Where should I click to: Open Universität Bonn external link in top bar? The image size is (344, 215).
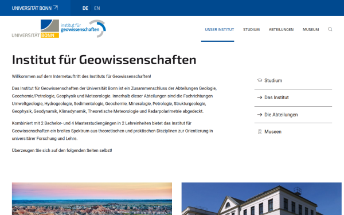(x=35, y=8)
